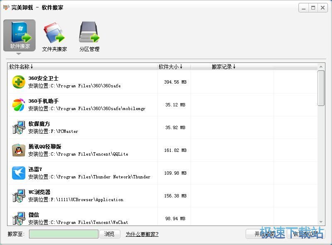Click install path F:\PCMaster
332x245 pixels.
[64, 131]
